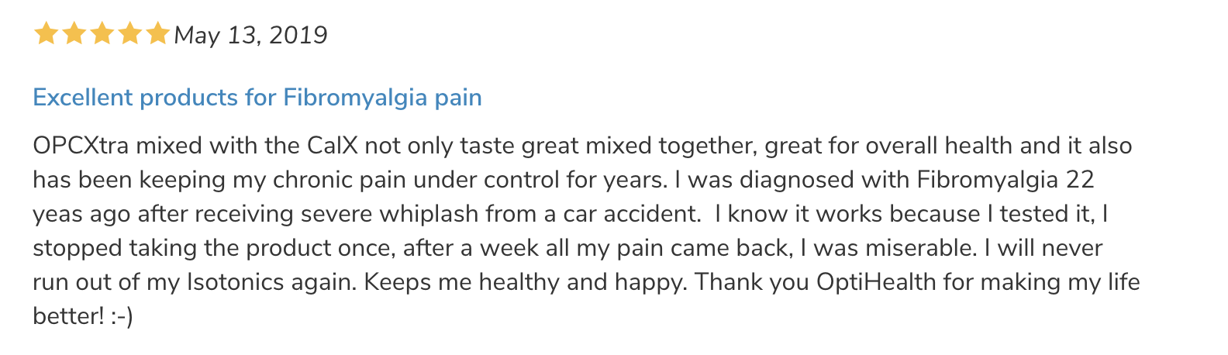This screenshot has height=355, width=1228.
Task: Click the fifth gold rating star
Action: point(157,34)
